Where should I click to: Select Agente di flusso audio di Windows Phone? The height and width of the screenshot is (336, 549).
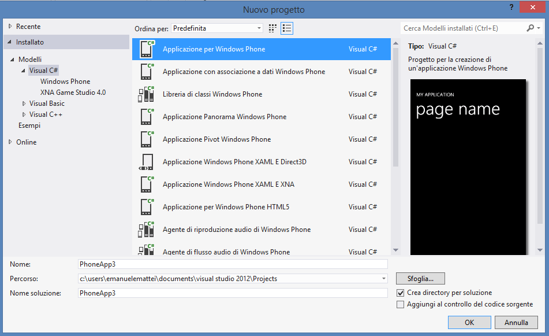tap(261, 249)
